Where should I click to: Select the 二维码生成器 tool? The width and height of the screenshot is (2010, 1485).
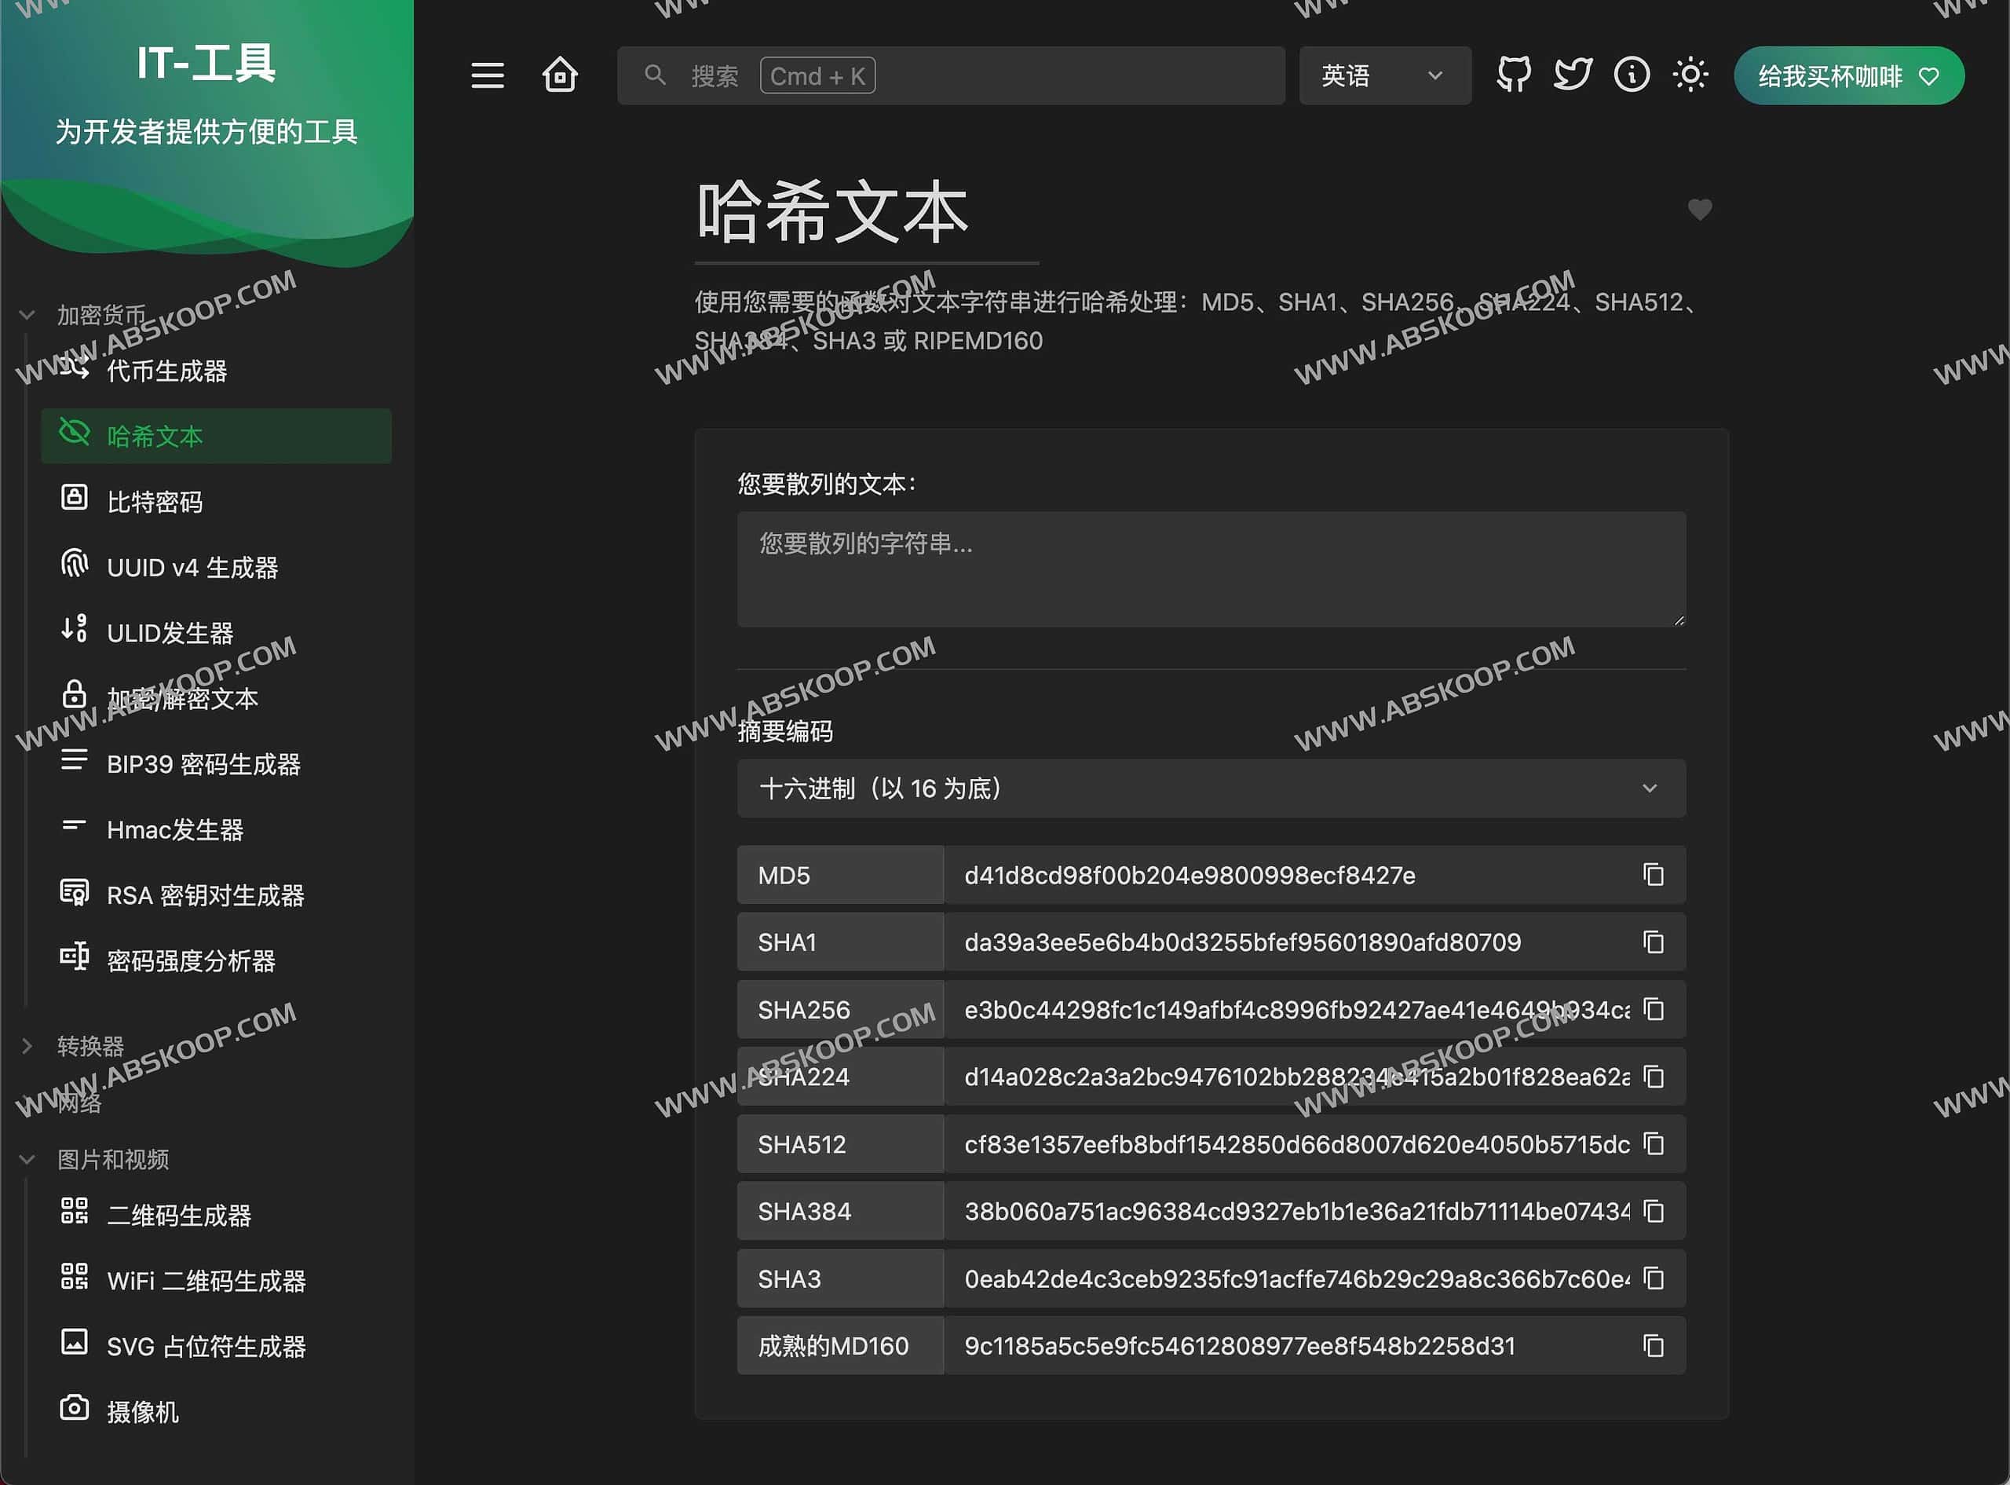pyautogui.click(x=179, y=1216)
